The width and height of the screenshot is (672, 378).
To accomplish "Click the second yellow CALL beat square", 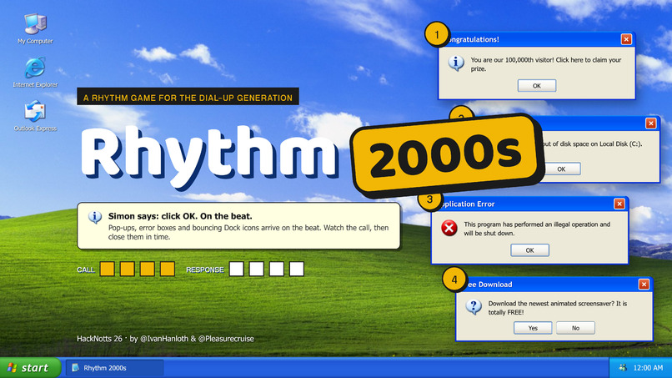I will pos(128,269).
